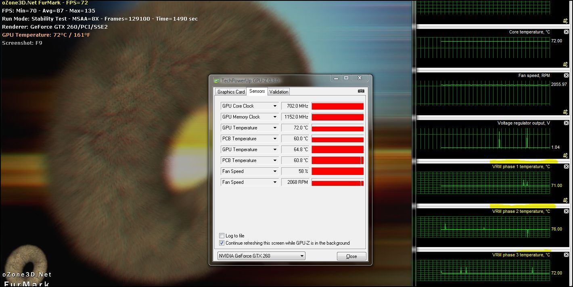Click the 1152.0 MHz value field
Viewport: 573px width, 287px height.
pyautogui.click(x=295, y=117)
